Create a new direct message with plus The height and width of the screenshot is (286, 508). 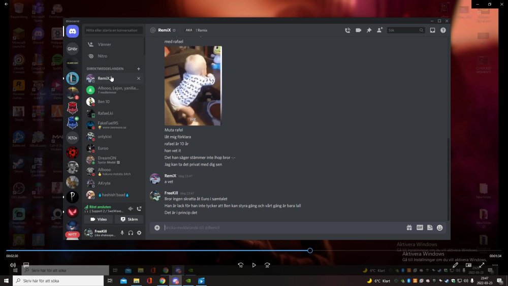tap(139, 69)
